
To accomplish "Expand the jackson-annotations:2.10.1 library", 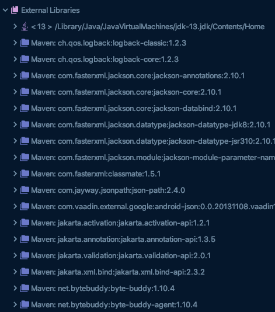I will 15,75.
